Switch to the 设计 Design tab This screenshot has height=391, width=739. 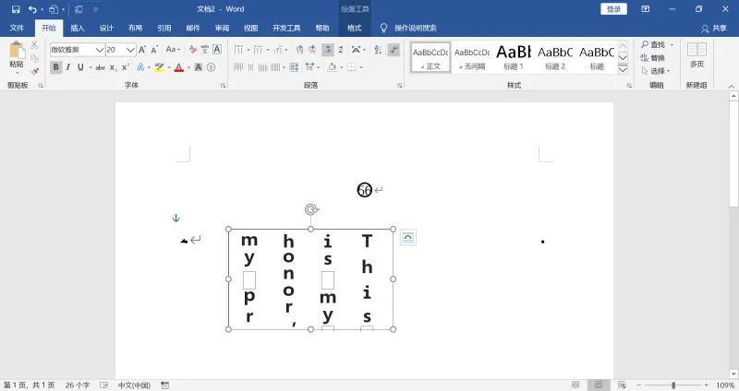pyautogui.click(x=106, y=28)
